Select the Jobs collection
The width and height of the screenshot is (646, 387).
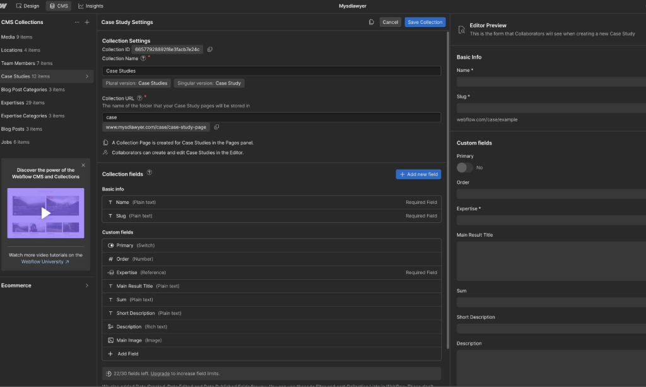[x=47, y=143]
